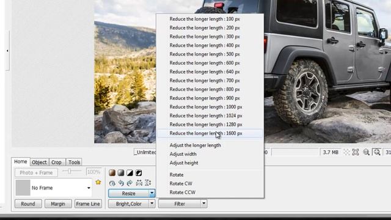Open the Bright,Color dropdown arrow
Screen dimensions: 391x220
tap(152, 204)
